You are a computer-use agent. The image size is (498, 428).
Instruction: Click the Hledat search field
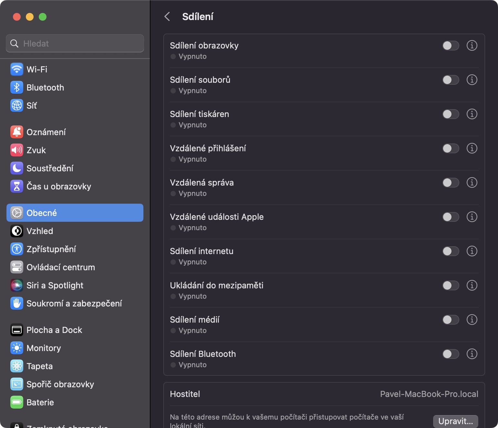coord(75,43)
